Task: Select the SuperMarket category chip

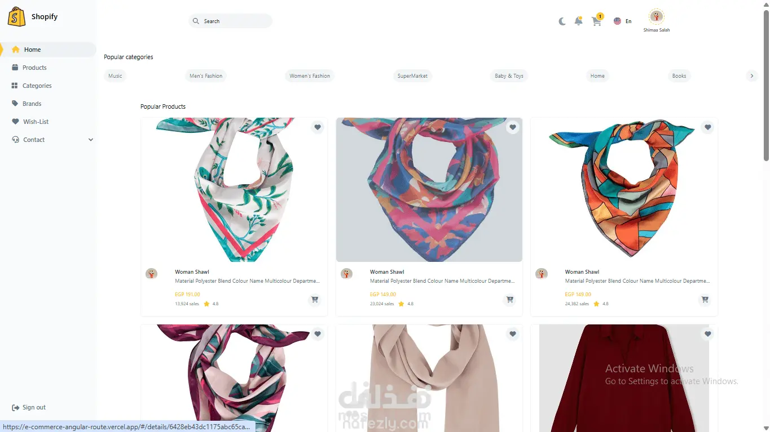Action: click(x=412, y=75)
